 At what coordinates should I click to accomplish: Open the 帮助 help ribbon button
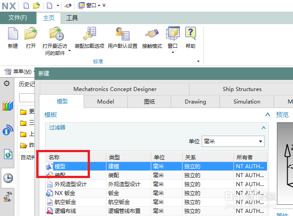pos(191,38)
